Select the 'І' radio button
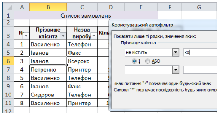This screenshot has height=115, width=220. click(134, 61)
